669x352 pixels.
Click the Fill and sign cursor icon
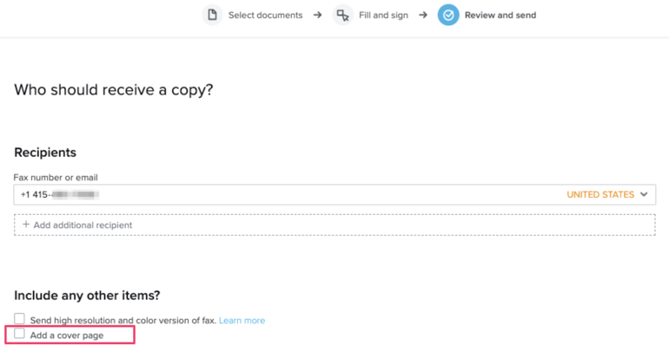tap(342, 15)
